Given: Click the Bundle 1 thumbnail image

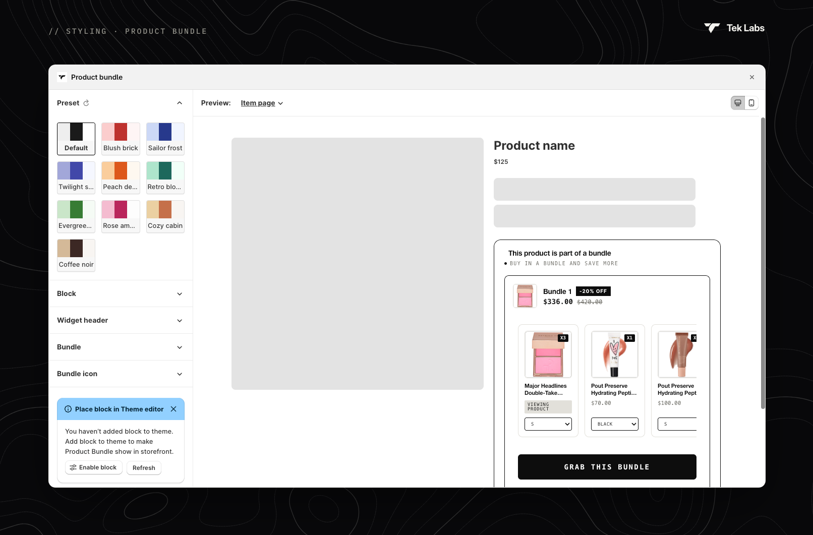Looking at the screenshot, I should [525, 296].
